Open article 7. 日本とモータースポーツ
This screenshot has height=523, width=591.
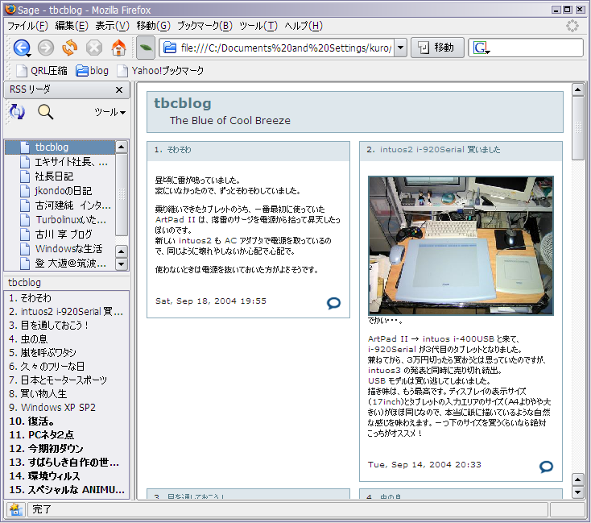click(x=66, y=380)
